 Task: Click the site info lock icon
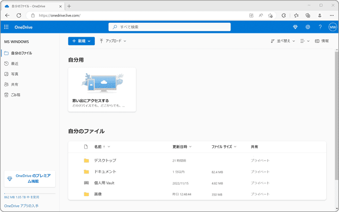pyautogui.click(x=33, y=15)
